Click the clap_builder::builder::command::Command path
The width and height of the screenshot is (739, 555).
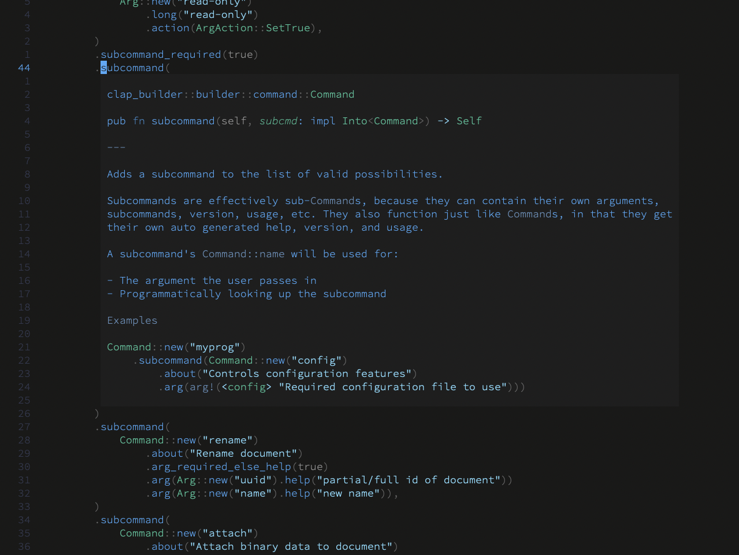point(231,95)
